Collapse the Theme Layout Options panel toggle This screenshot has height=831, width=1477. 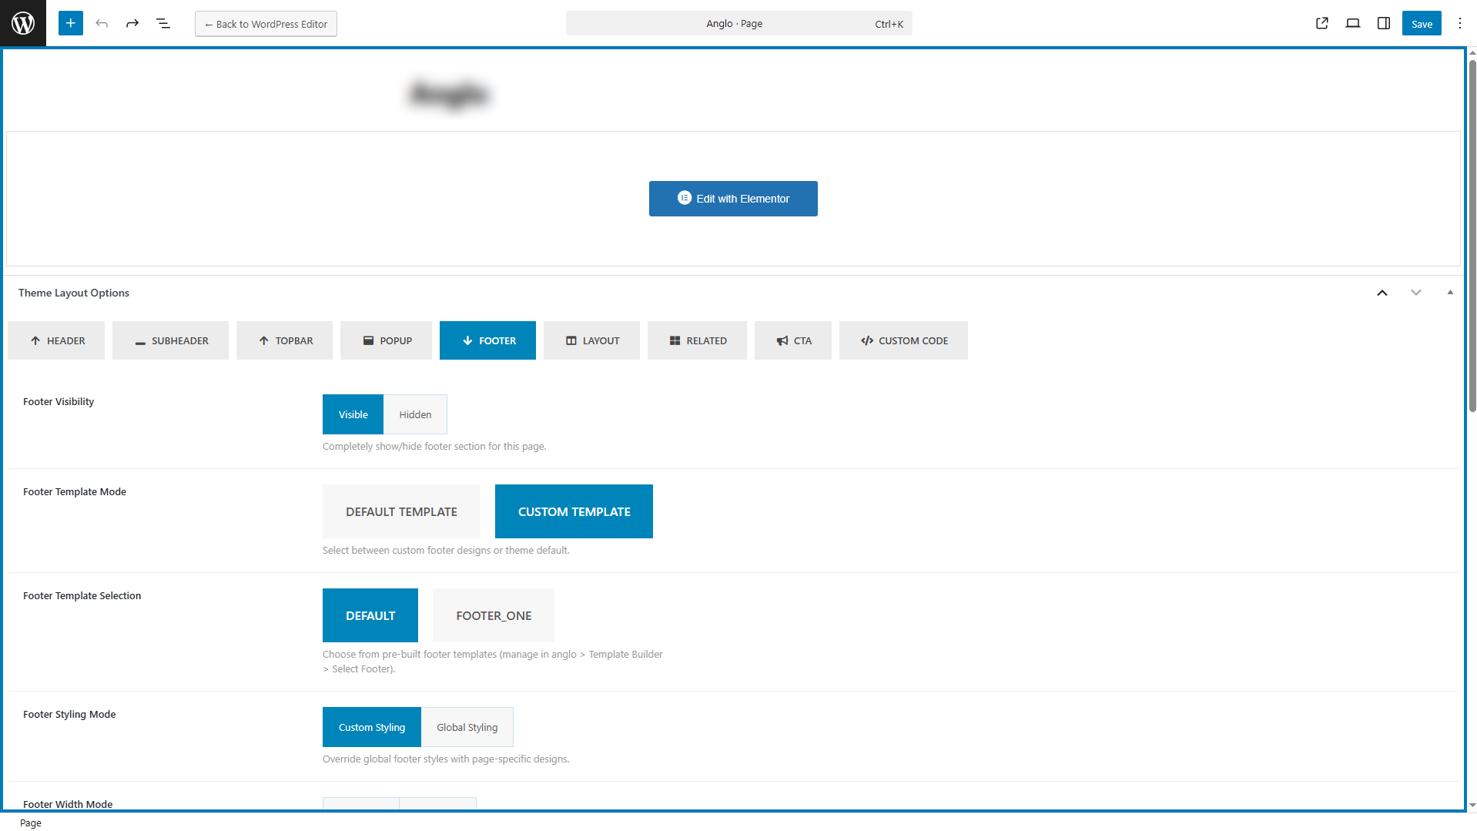point(1450,293)
